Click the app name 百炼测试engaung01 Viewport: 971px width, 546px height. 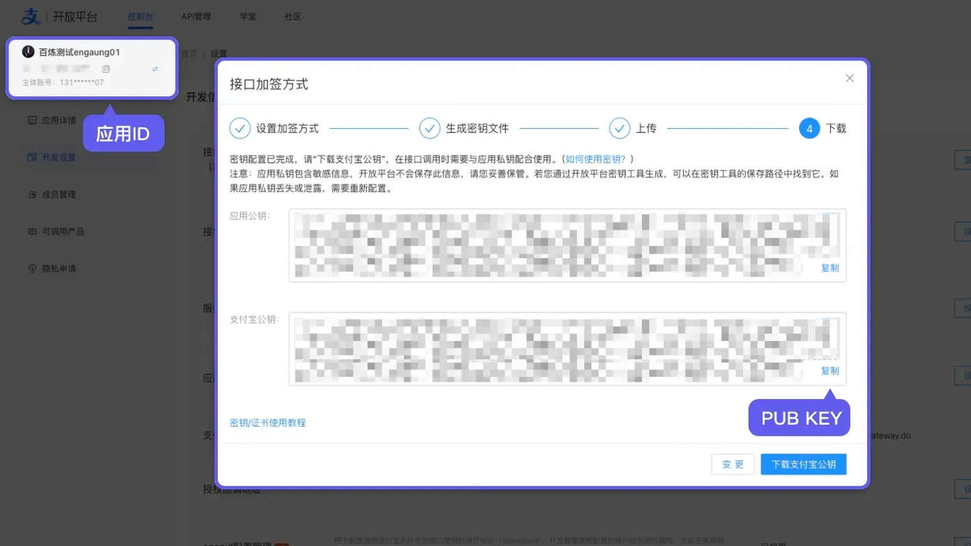tap(79, 52)
